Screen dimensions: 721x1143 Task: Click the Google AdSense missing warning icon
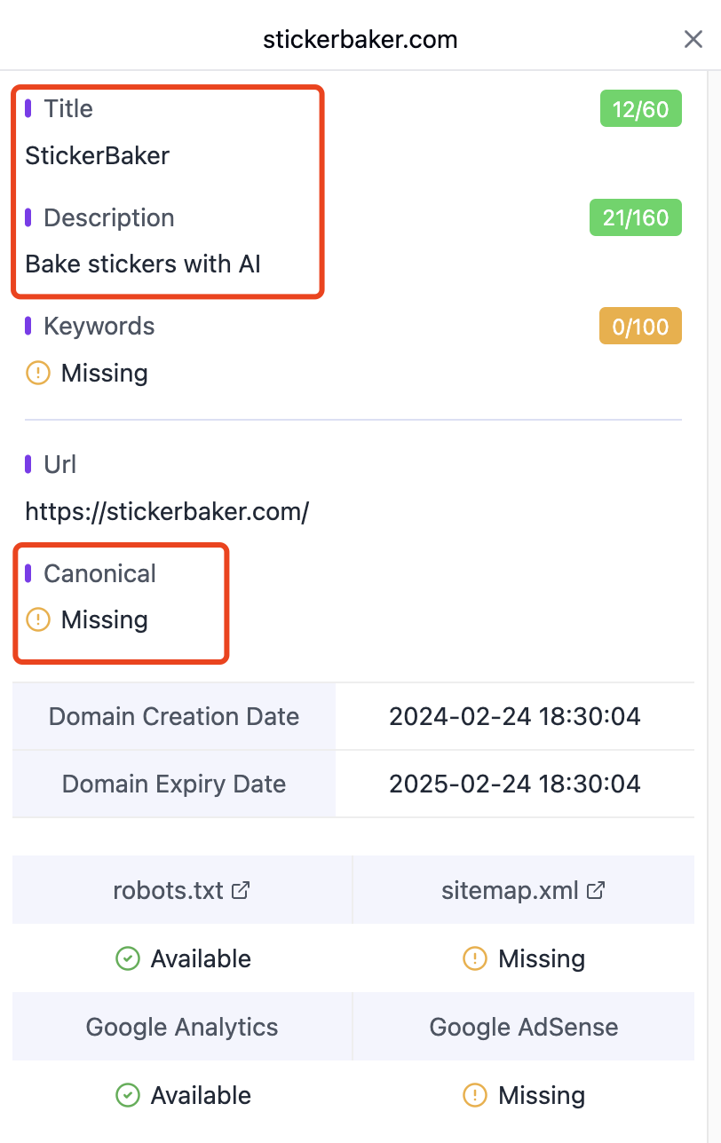click(475, 1095)
